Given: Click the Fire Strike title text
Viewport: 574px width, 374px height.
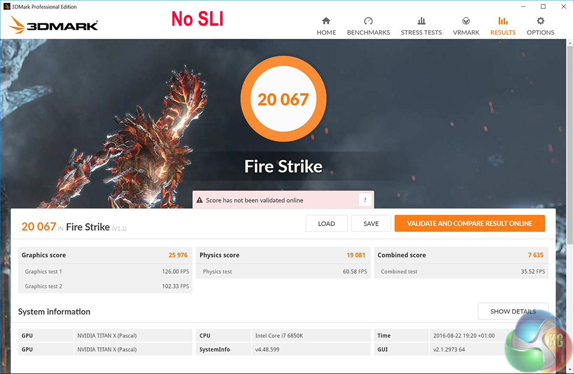Looking at the screenshot, I should point(283,166).
